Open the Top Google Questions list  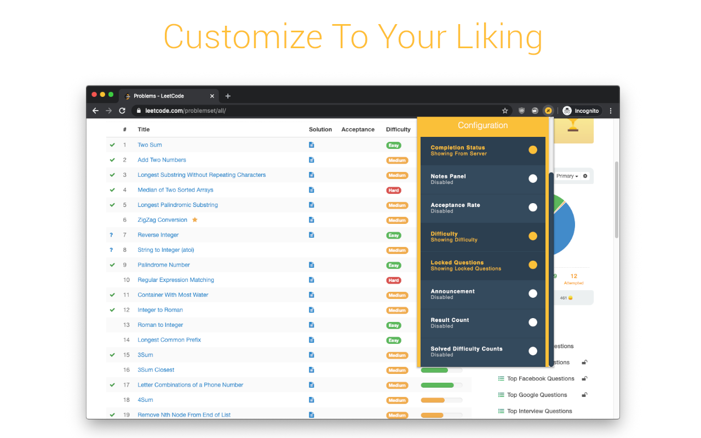click(537, 395)
